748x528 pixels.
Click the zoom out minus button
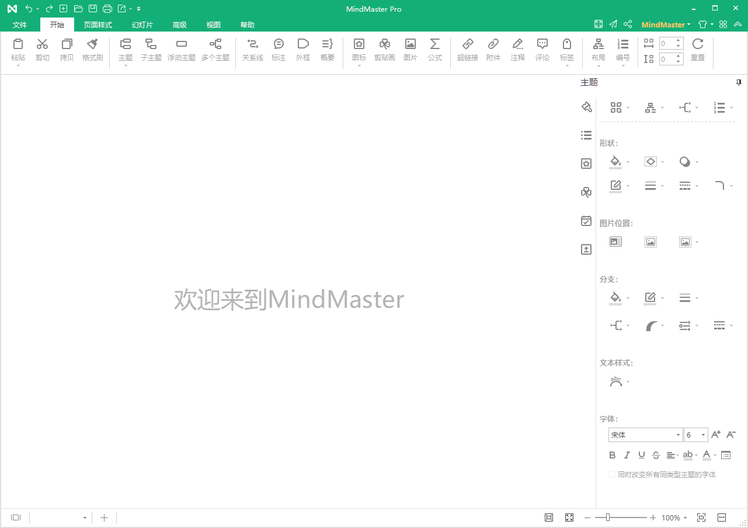click(x=587, y=517)
